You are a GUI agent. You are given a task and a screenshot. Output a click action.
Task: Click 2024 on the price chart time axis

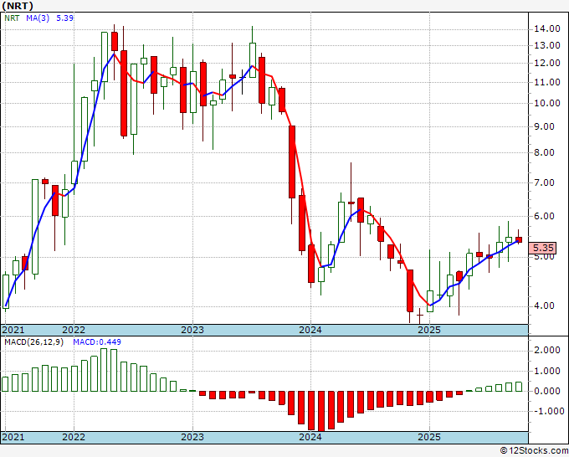coord(310,331)
